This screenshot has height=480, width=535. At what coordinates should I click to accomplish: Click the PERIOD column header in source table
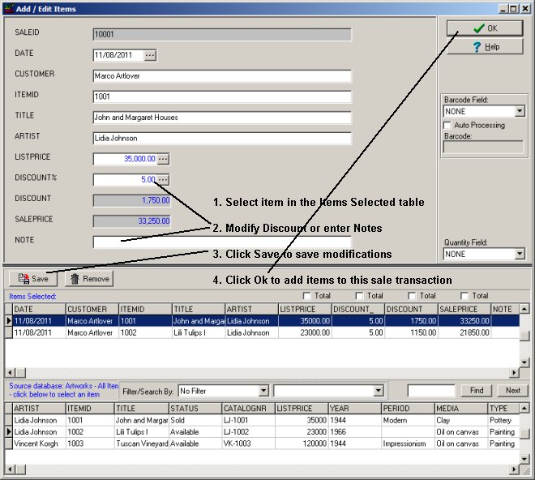(x=408, y=409)
